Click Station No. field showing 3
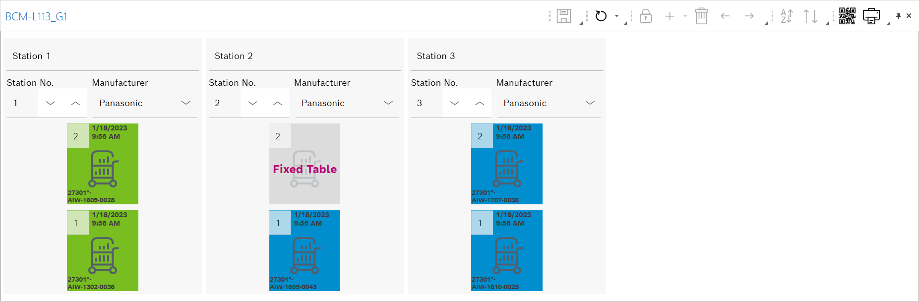This screenshot has width=919, height=302. (x=427, y=103)
